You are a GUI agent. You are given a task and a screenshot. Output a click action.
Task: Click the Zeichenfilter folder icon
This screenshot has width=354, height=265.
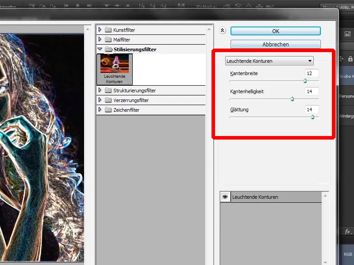[x=108, y=110]
